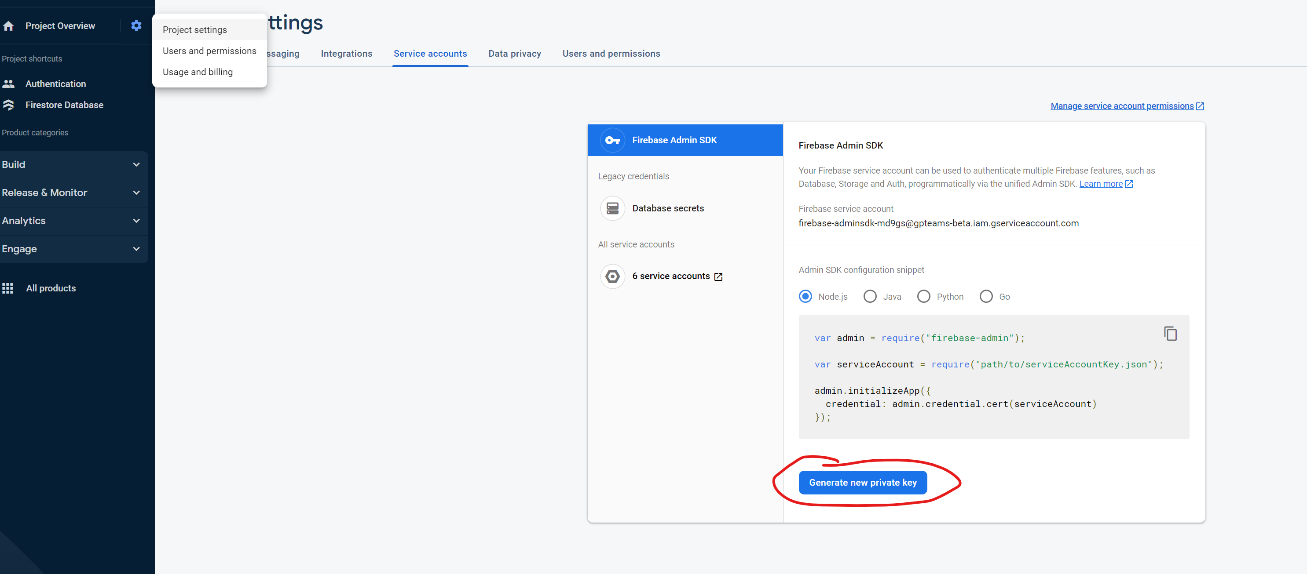The height and width of the screenshot is (574, 1307).
Task: Click the Legacy credentials heading
Action: click(633, 176)
